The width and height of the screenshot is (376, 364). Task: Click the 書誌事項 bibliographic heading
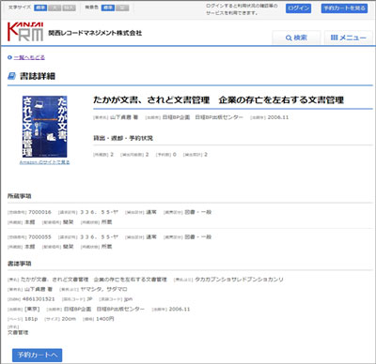coord(20,264)
